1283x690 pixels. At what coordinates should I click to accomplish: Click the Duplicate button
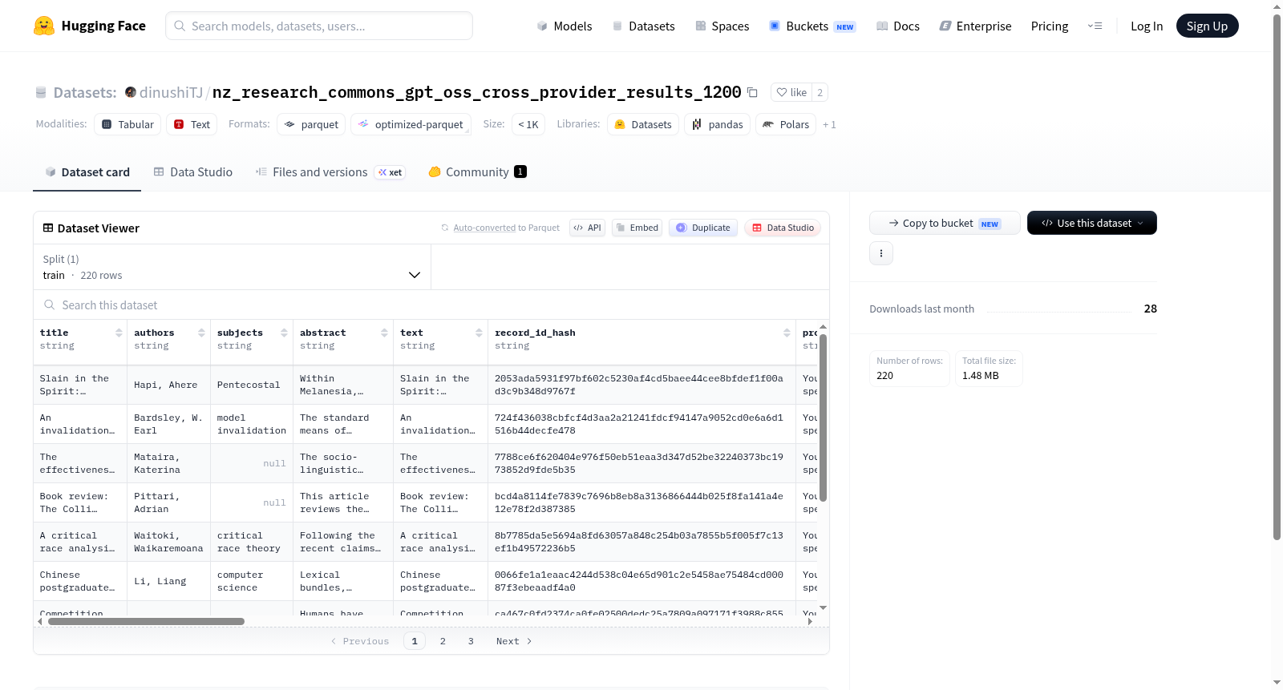[702, 228]
